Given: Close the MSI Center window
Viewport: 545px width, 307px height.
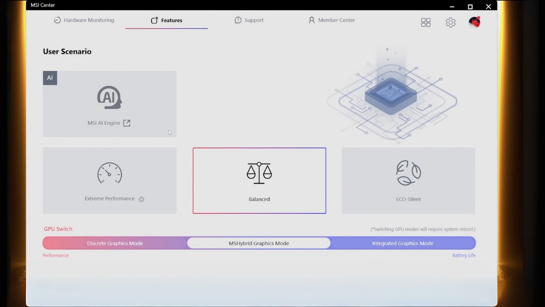Looking at the screenshot, I should (x=488, y=7).
